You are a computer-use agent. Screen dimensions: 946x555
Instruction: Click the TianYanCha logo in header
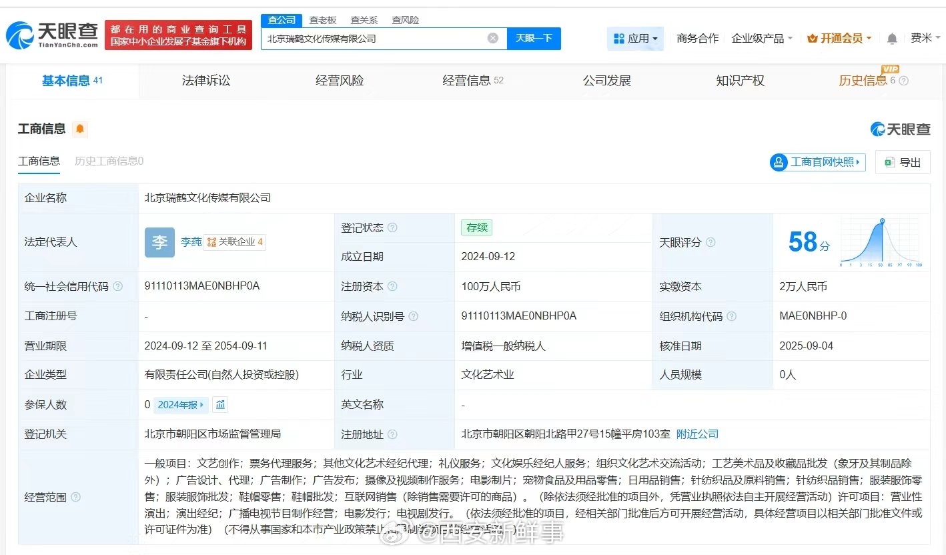click(52, 35)
